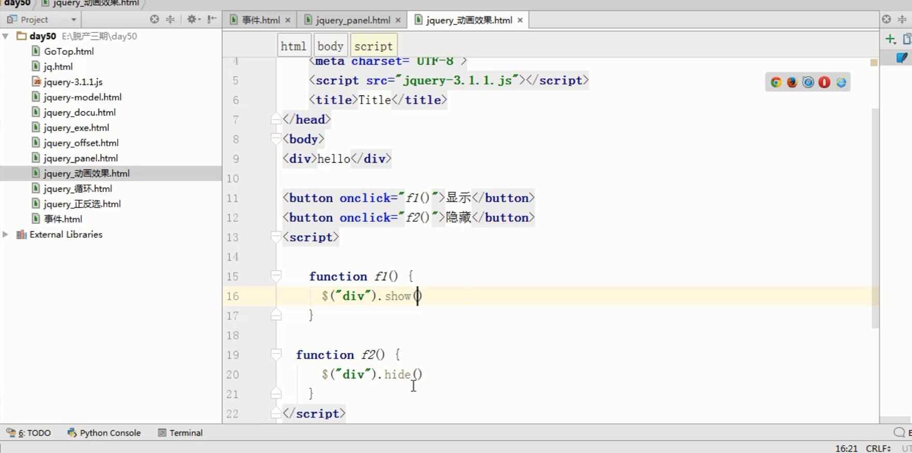The image size is (912, 453).
Task: Hide the Project tool window
Action: click(212, 19)
